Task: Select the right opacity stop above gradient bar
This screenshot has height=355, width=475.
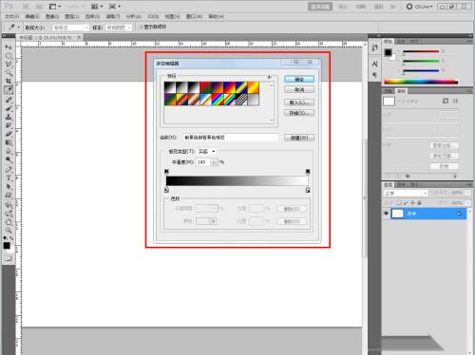Action: point(308,172)
